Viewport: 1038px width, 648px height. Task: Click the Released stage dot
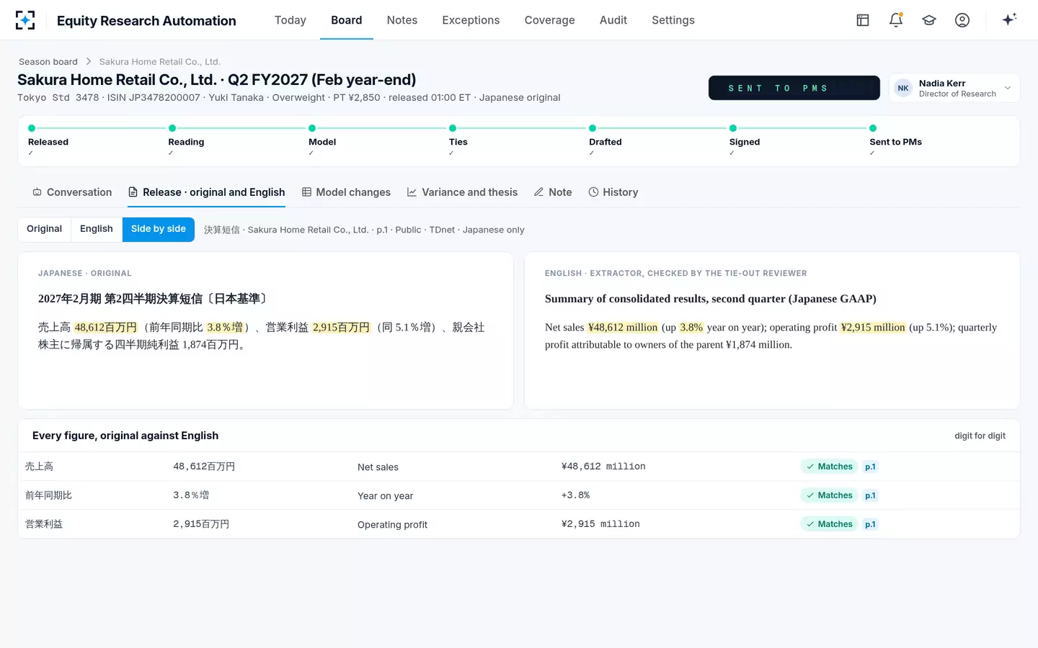pyautogui.click(x=32, y=128)
